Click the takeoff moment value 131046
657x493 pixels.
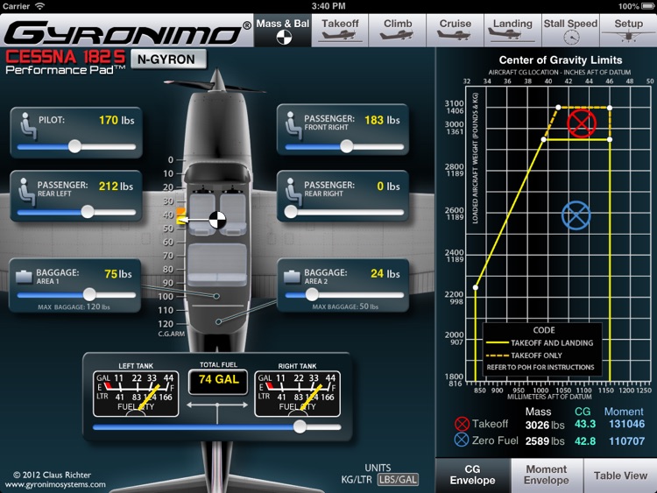point(627,424)
